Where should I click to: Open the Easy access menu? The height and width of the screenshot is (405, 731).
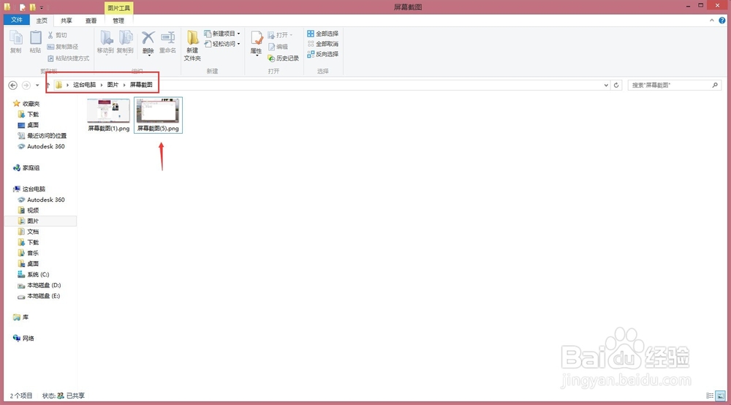click(x=222, y=44)
